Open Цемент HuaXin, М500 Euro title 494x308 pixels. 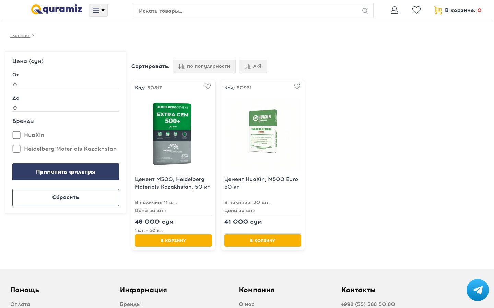click(x=261, y=183)
